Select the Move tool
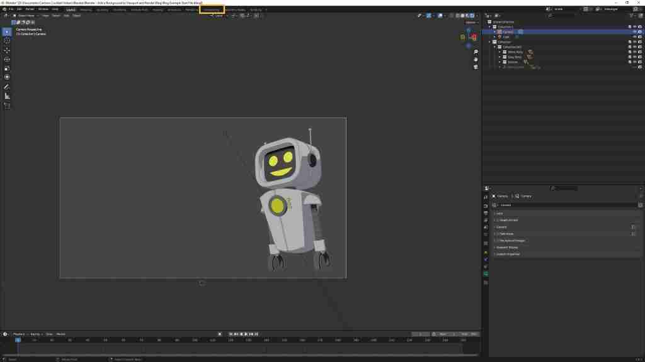This screenshot has height=362, width=645. coord(7,50)
